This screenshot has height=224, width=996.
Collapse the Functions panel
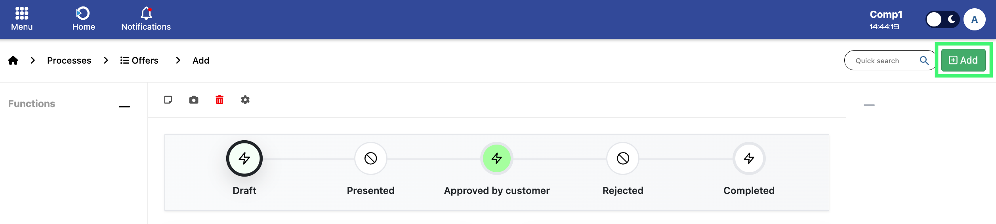click(124, 106)
